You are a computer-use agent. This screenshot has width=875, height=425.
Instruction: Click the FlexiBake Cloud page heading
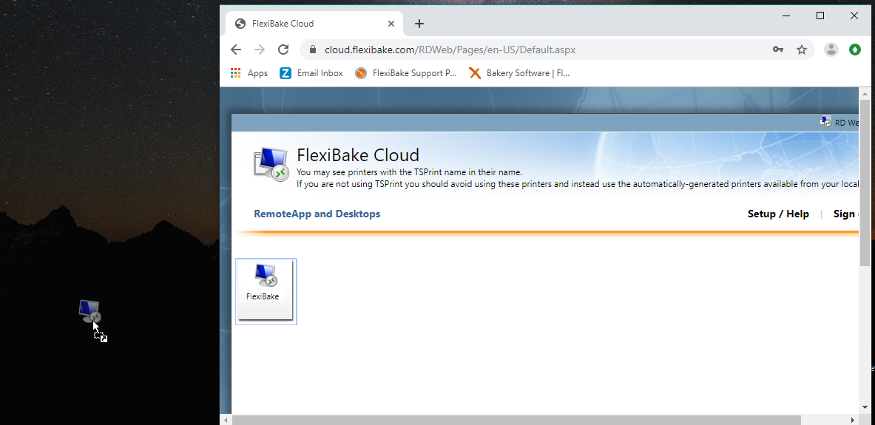[358, 154]
